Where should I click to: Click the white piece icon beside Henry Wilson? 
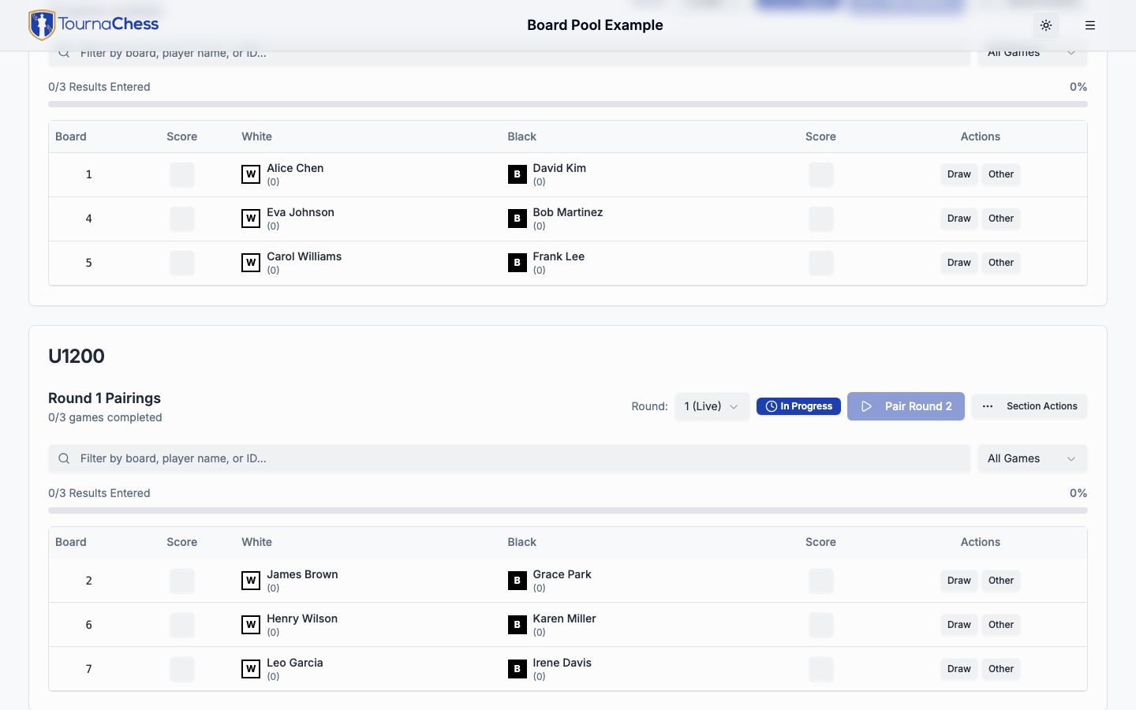click(251, 625)
